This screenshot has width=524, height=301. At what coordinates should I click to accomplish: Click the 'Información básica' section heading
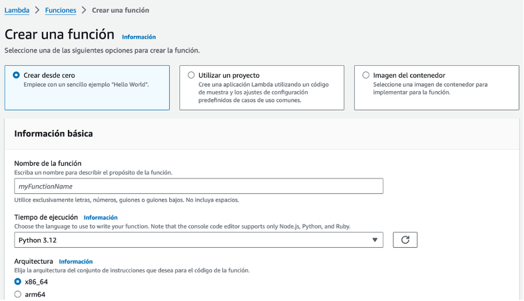[53, 134]
